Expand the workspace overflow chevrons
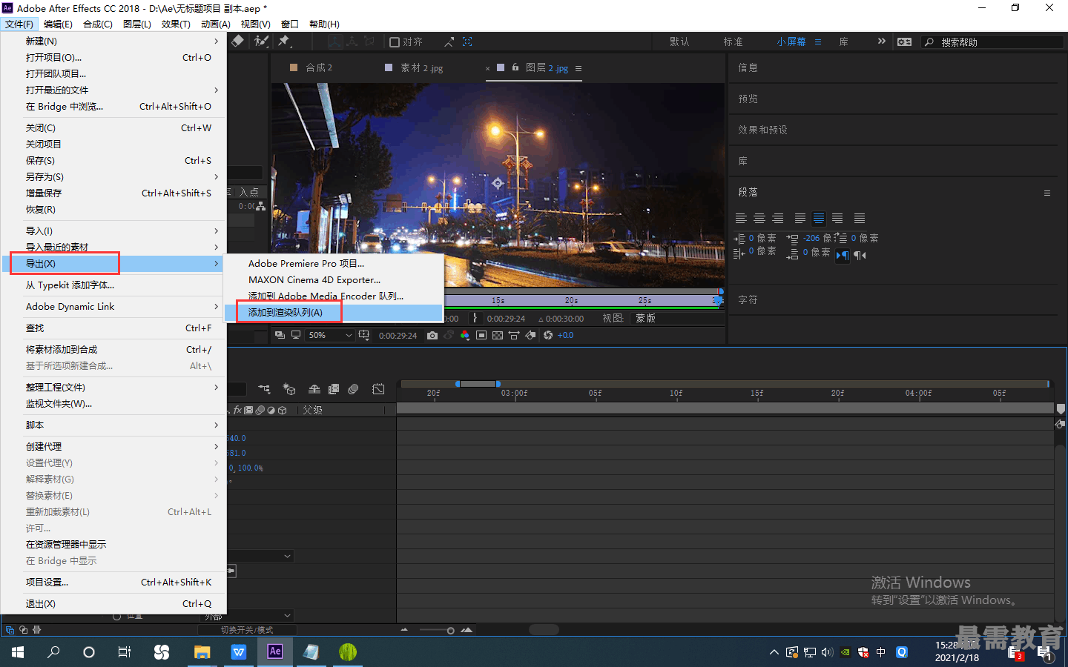 (881, 42)
